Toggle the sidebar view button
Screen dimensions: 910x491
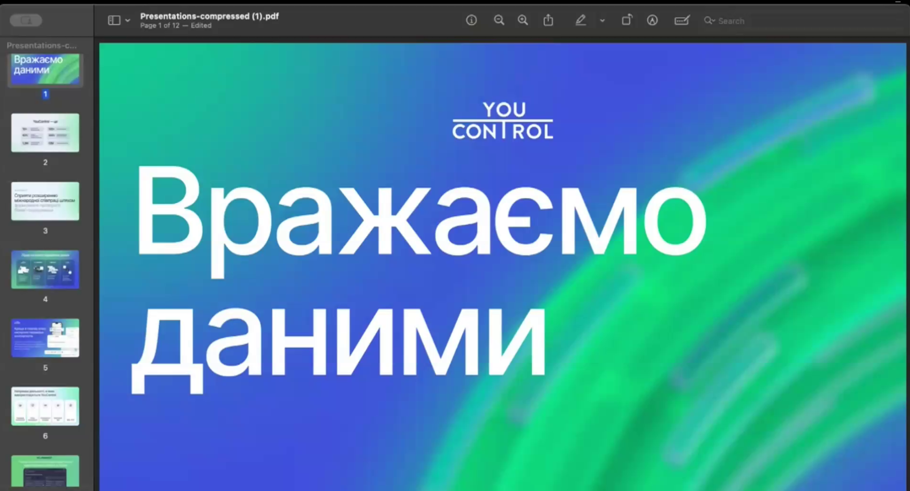coord(114,20)
